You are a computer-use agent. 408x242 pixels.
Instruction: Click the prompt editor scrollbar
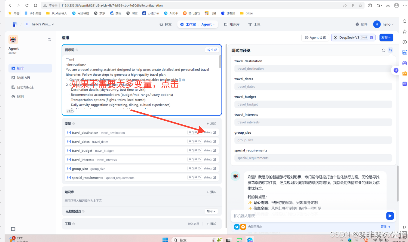coord(220,62)
